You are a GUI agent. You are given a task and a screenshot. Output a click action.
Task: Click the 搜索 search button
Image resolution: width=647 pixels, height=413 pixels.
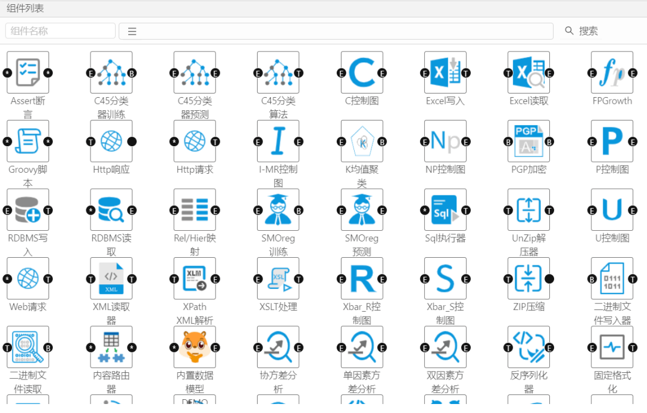(x=581, y=31)
